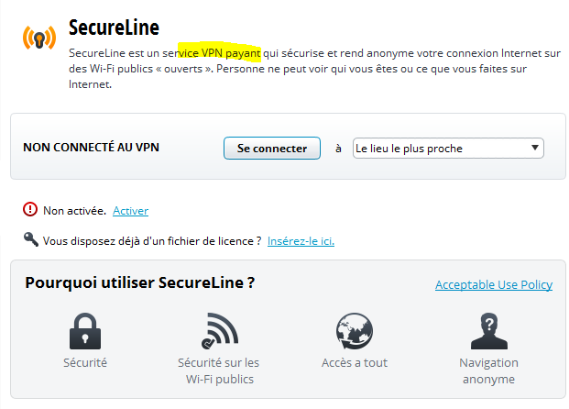The height and width of the screenshot is (409, 569).
Task: Click the Activer link
Action: (x=130, y=211)
